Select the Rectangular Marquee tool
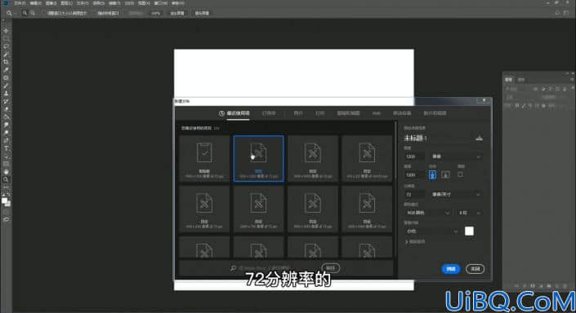 tap(6, 38)
